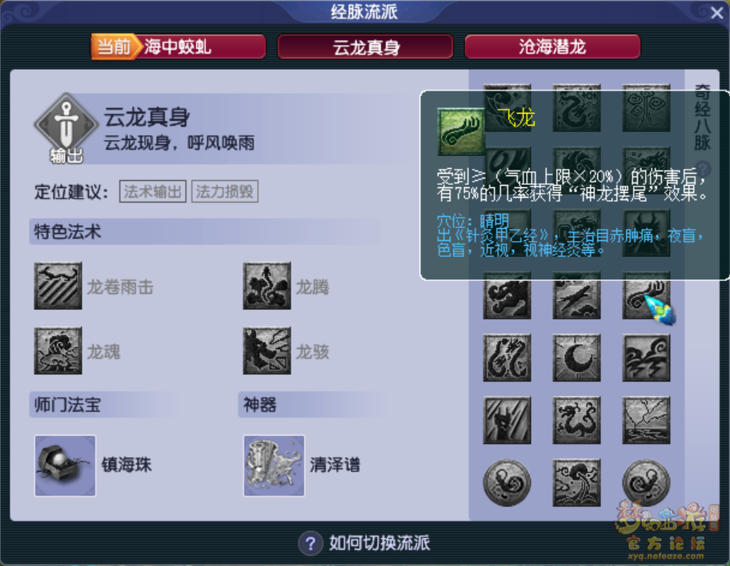This screenshot has height=566, width=730.
Task: Switch to the 云龙真身 school tab
Action: coord(366,46)
